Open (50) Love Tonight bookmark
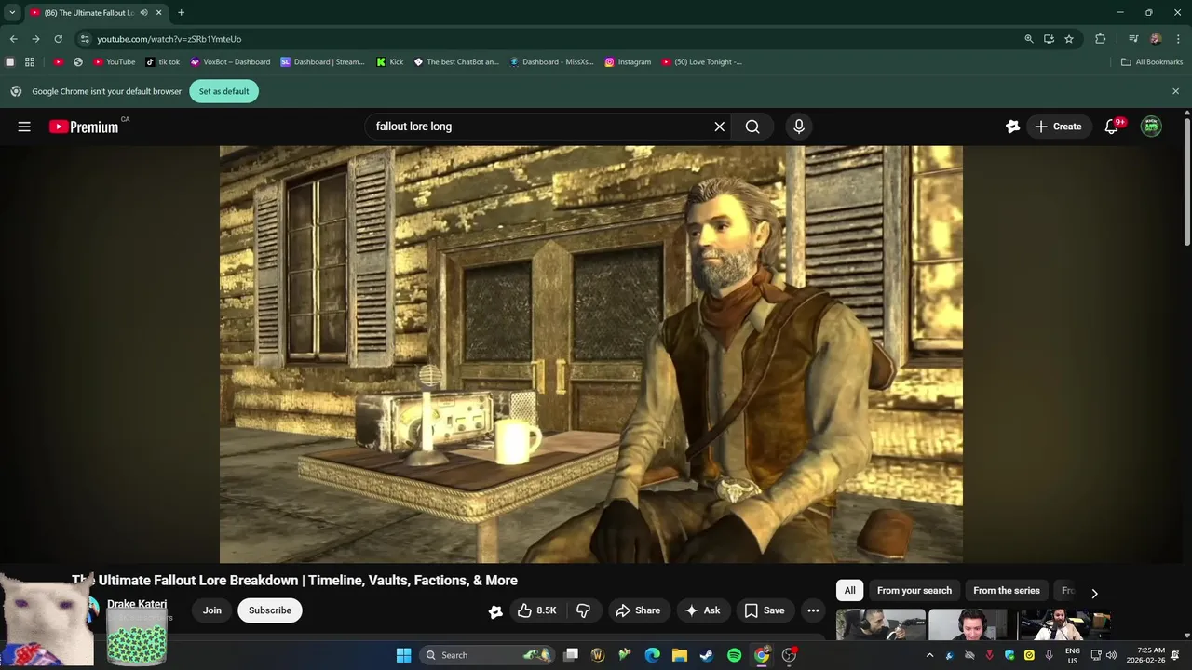This screenshot has width=1192, height=670. (702, 62)
